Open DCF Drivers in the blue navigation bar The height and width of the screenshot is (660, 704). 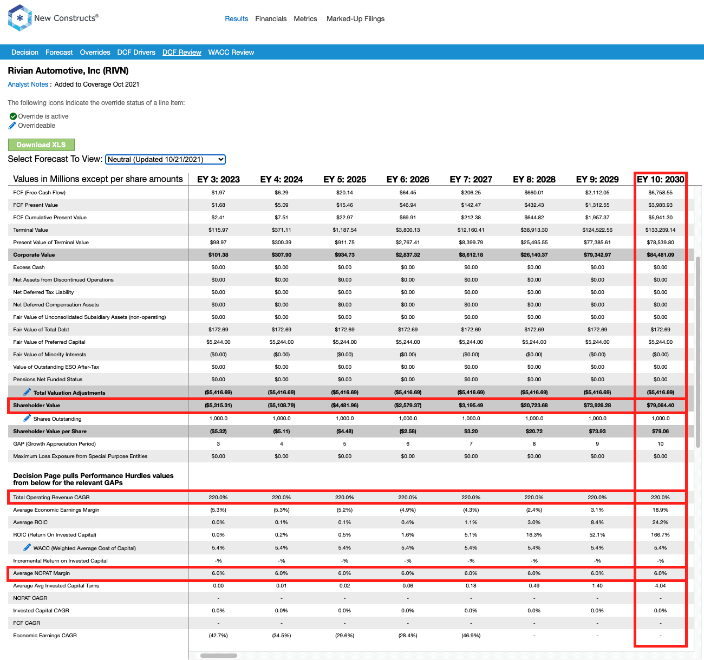136,53
